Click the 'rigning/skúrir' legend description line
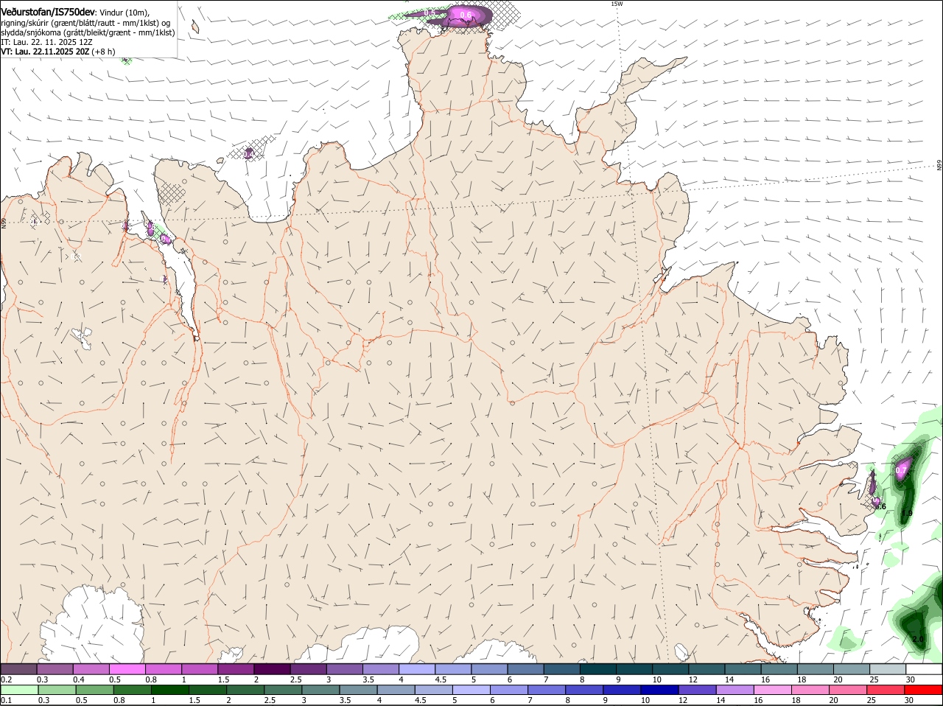The image size is (943, 706). [x=85, y=23]
